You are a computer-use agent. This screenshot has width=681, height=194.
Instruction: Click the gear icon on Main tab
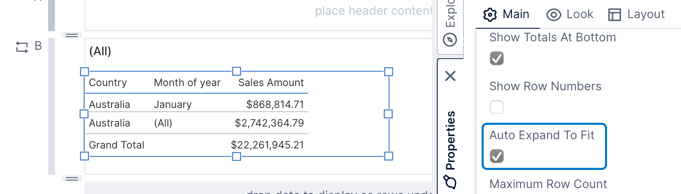(x=490, y=15)
